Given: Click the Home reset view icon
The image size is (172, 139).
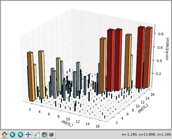Looking at the screenshot, I should [x=4, y=134].
